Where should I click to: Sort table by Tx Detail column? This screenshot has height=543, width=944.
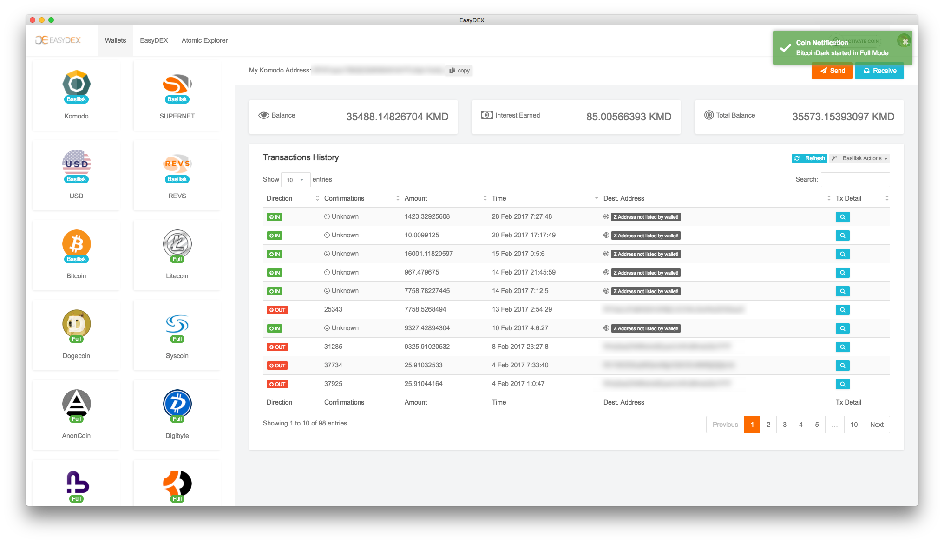862,198
